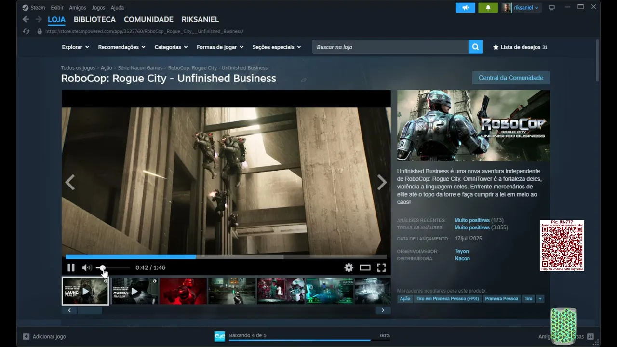617x347 pixels.
Task: Open the Série Nacon Games breadcrumb
Action: tap(140, 68)
